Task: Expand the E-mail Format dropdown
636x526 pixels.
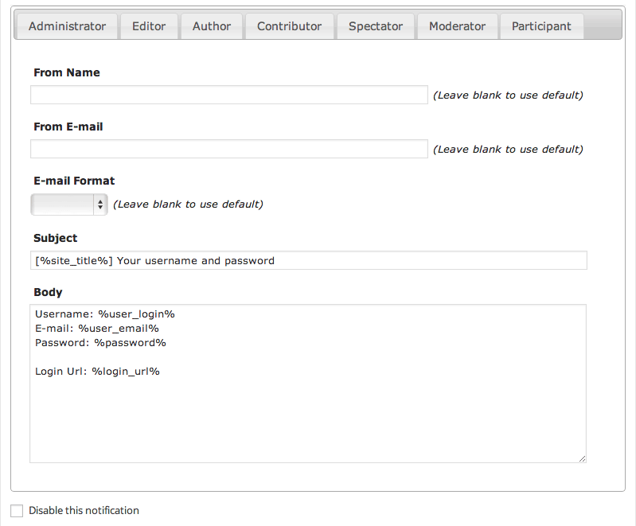Action: (69, 205)
